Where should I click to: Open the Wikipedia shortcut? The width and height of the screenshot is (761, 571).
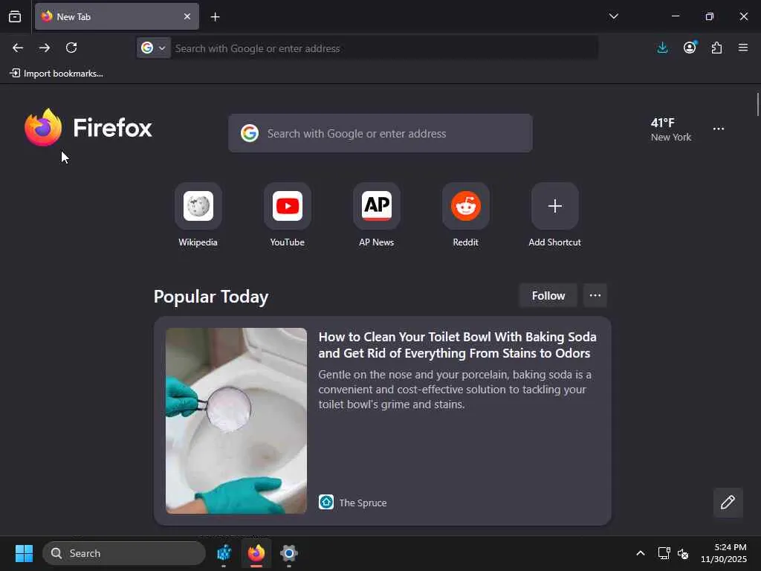[x=198, y=215]
